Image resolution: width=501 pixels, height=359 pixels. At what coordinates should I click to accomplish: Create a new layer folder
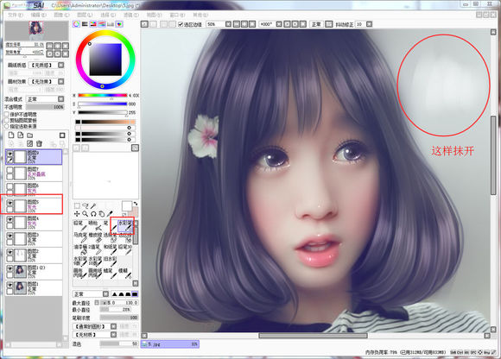[29, 135]
